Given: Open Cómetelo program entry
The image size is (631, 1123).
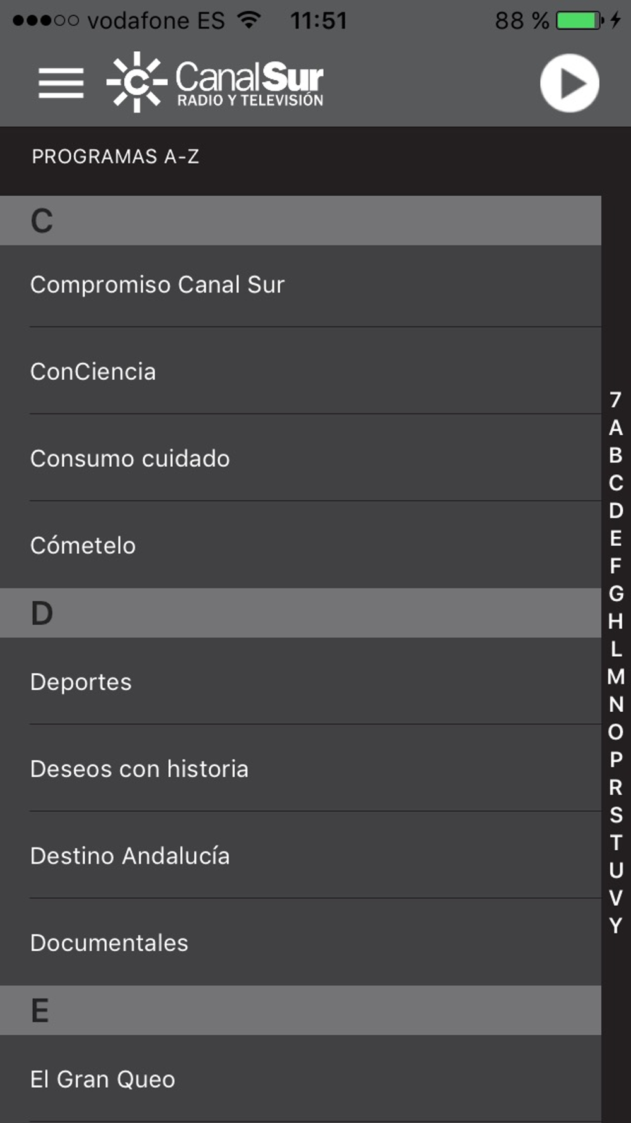Looking at the screenshot, I should tap(300, 545).
